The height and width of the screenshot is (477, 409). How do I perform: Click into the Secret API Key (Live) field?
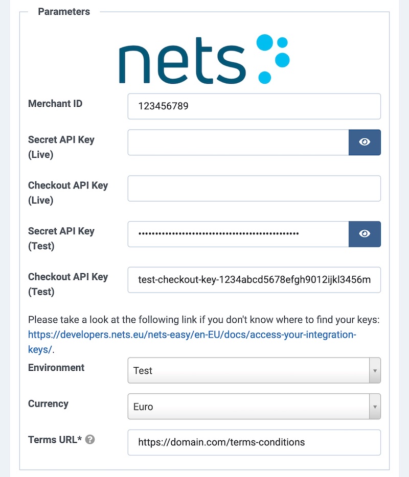[238, 142]
